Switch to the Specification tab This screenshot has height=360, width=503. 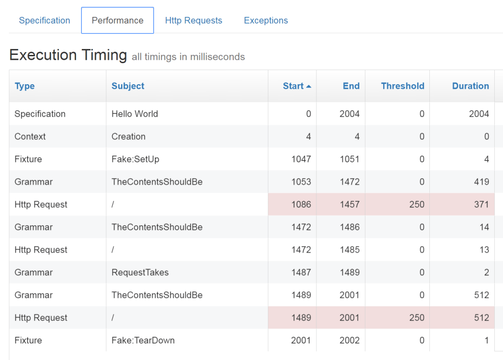point(44,20)
